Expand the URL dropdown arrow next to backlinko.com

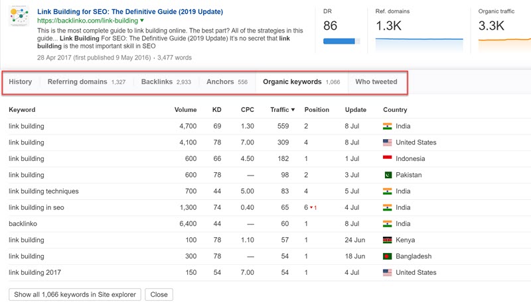tap(142, 21)
